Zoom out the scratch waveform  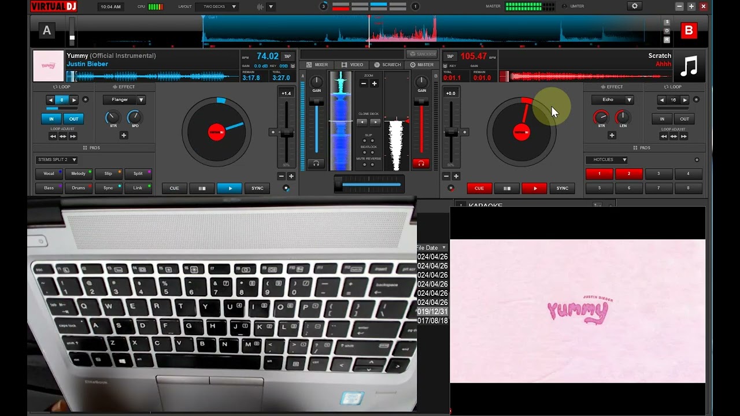(364, 84)
